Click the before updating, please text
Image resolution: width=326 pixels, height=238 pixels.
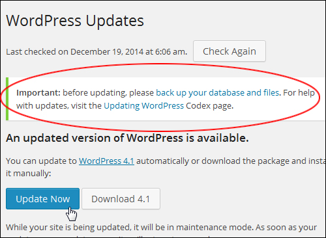point(108,93)
